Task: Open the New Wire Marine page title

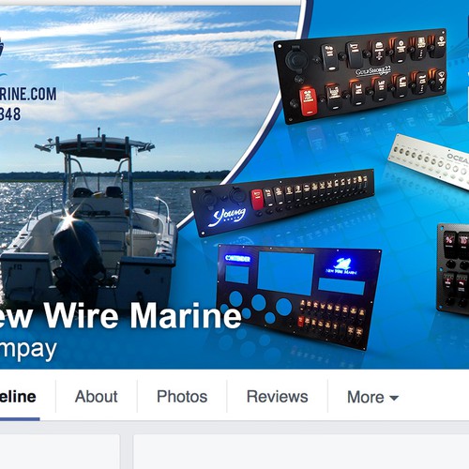Action: pos(120,315)
